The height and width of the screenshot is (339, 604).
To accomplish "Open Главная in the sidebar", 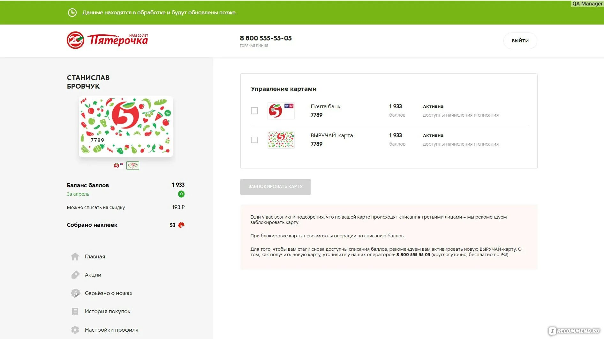I will tap(95, 256).
